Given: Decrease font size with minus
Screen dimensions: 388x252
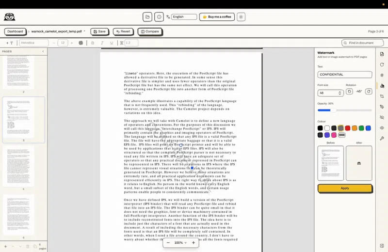Looking at the screenshot, I should pos(54,43).
